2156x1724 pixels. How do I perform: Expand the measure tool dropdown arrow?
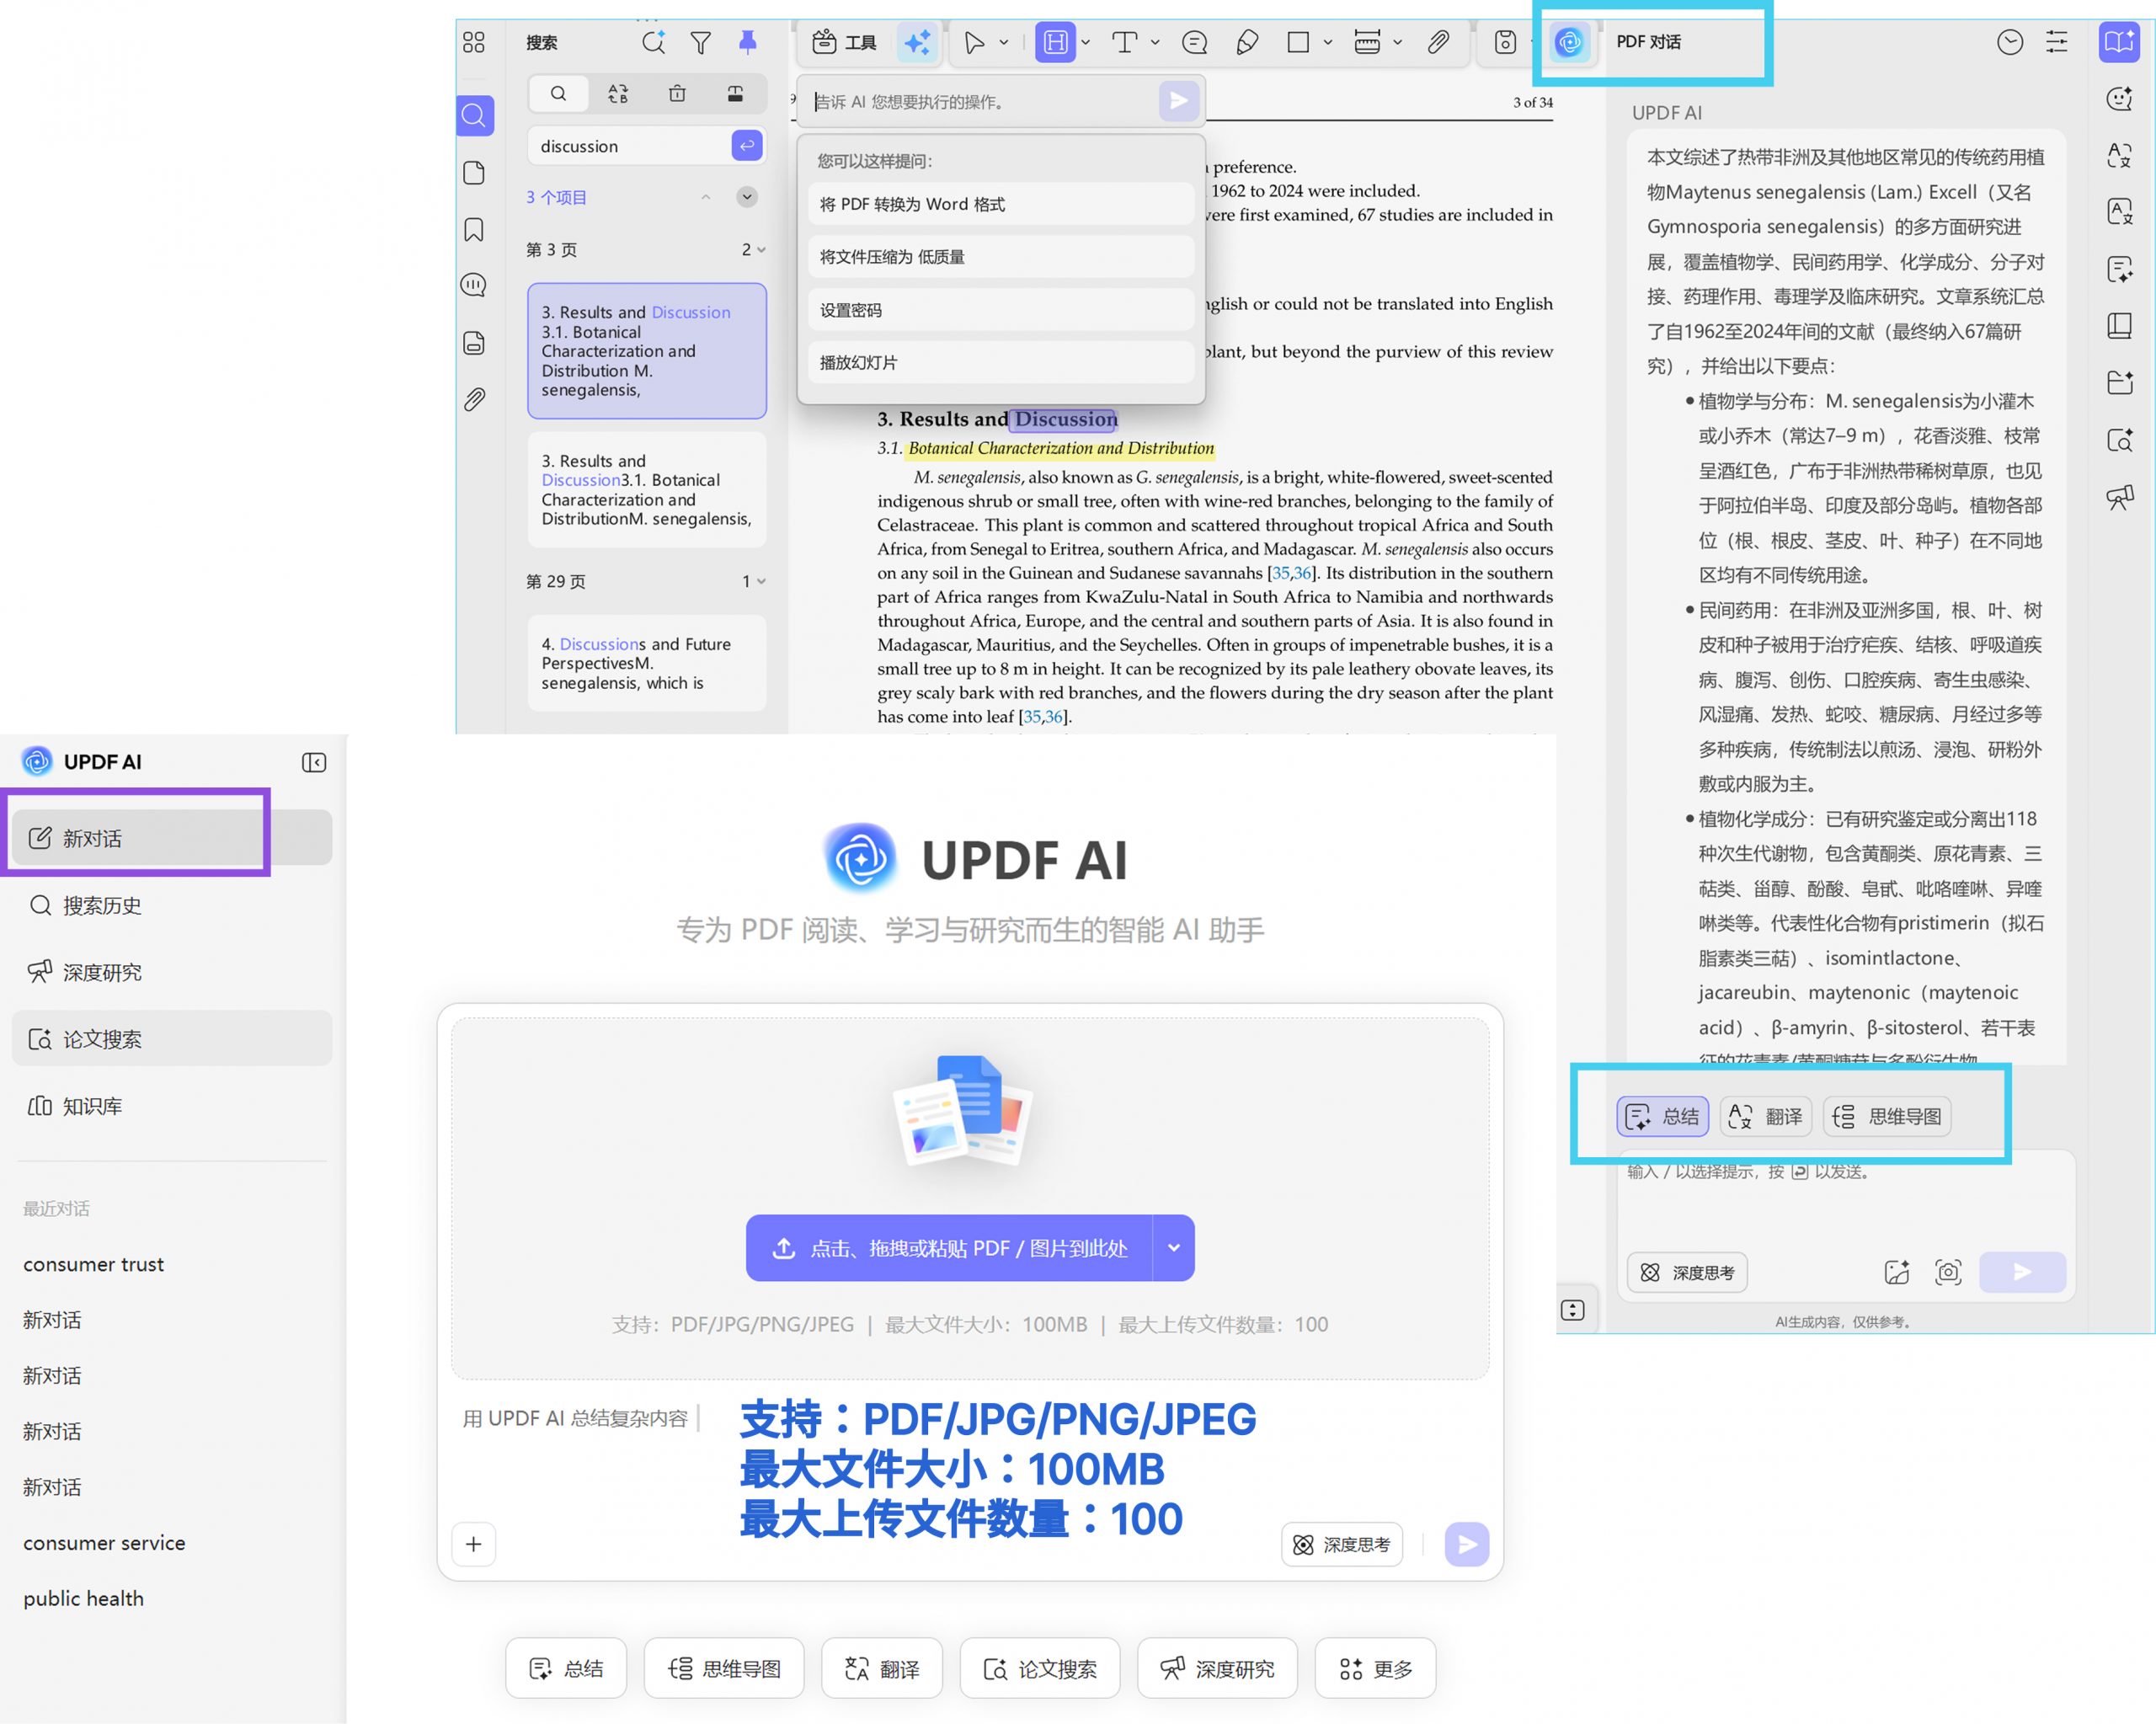(x=1398, y=42)
